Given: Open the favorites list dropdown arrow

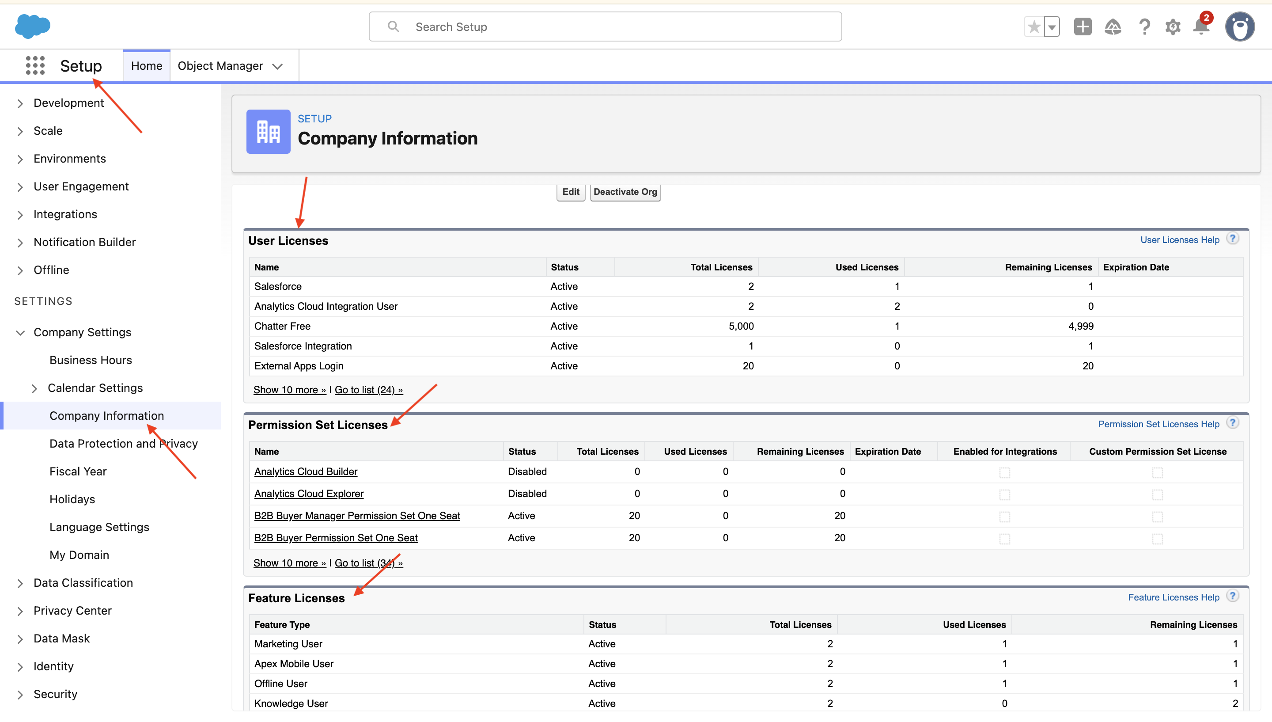Looking at the screenshot, I should [x=1052, y=27].
